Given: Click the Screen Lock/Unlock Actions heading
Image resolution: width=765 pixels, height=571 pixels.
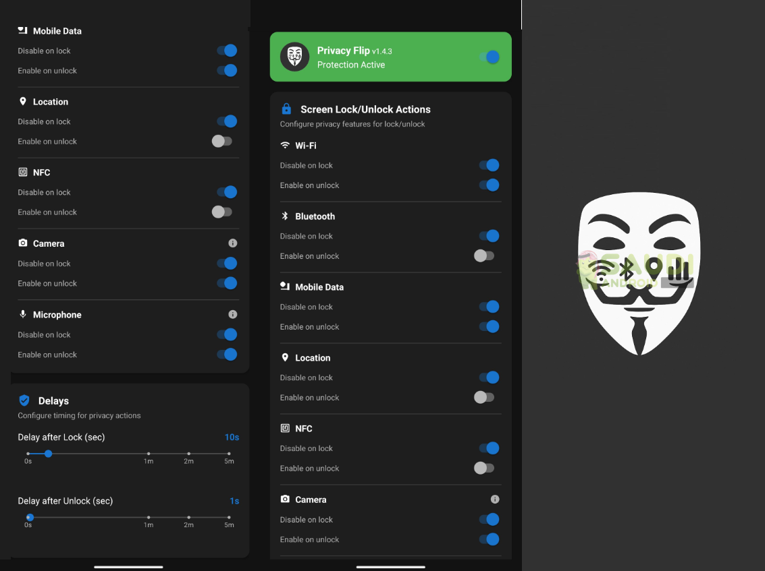Looking at the screenshot, I should click(x=365, y=109).
